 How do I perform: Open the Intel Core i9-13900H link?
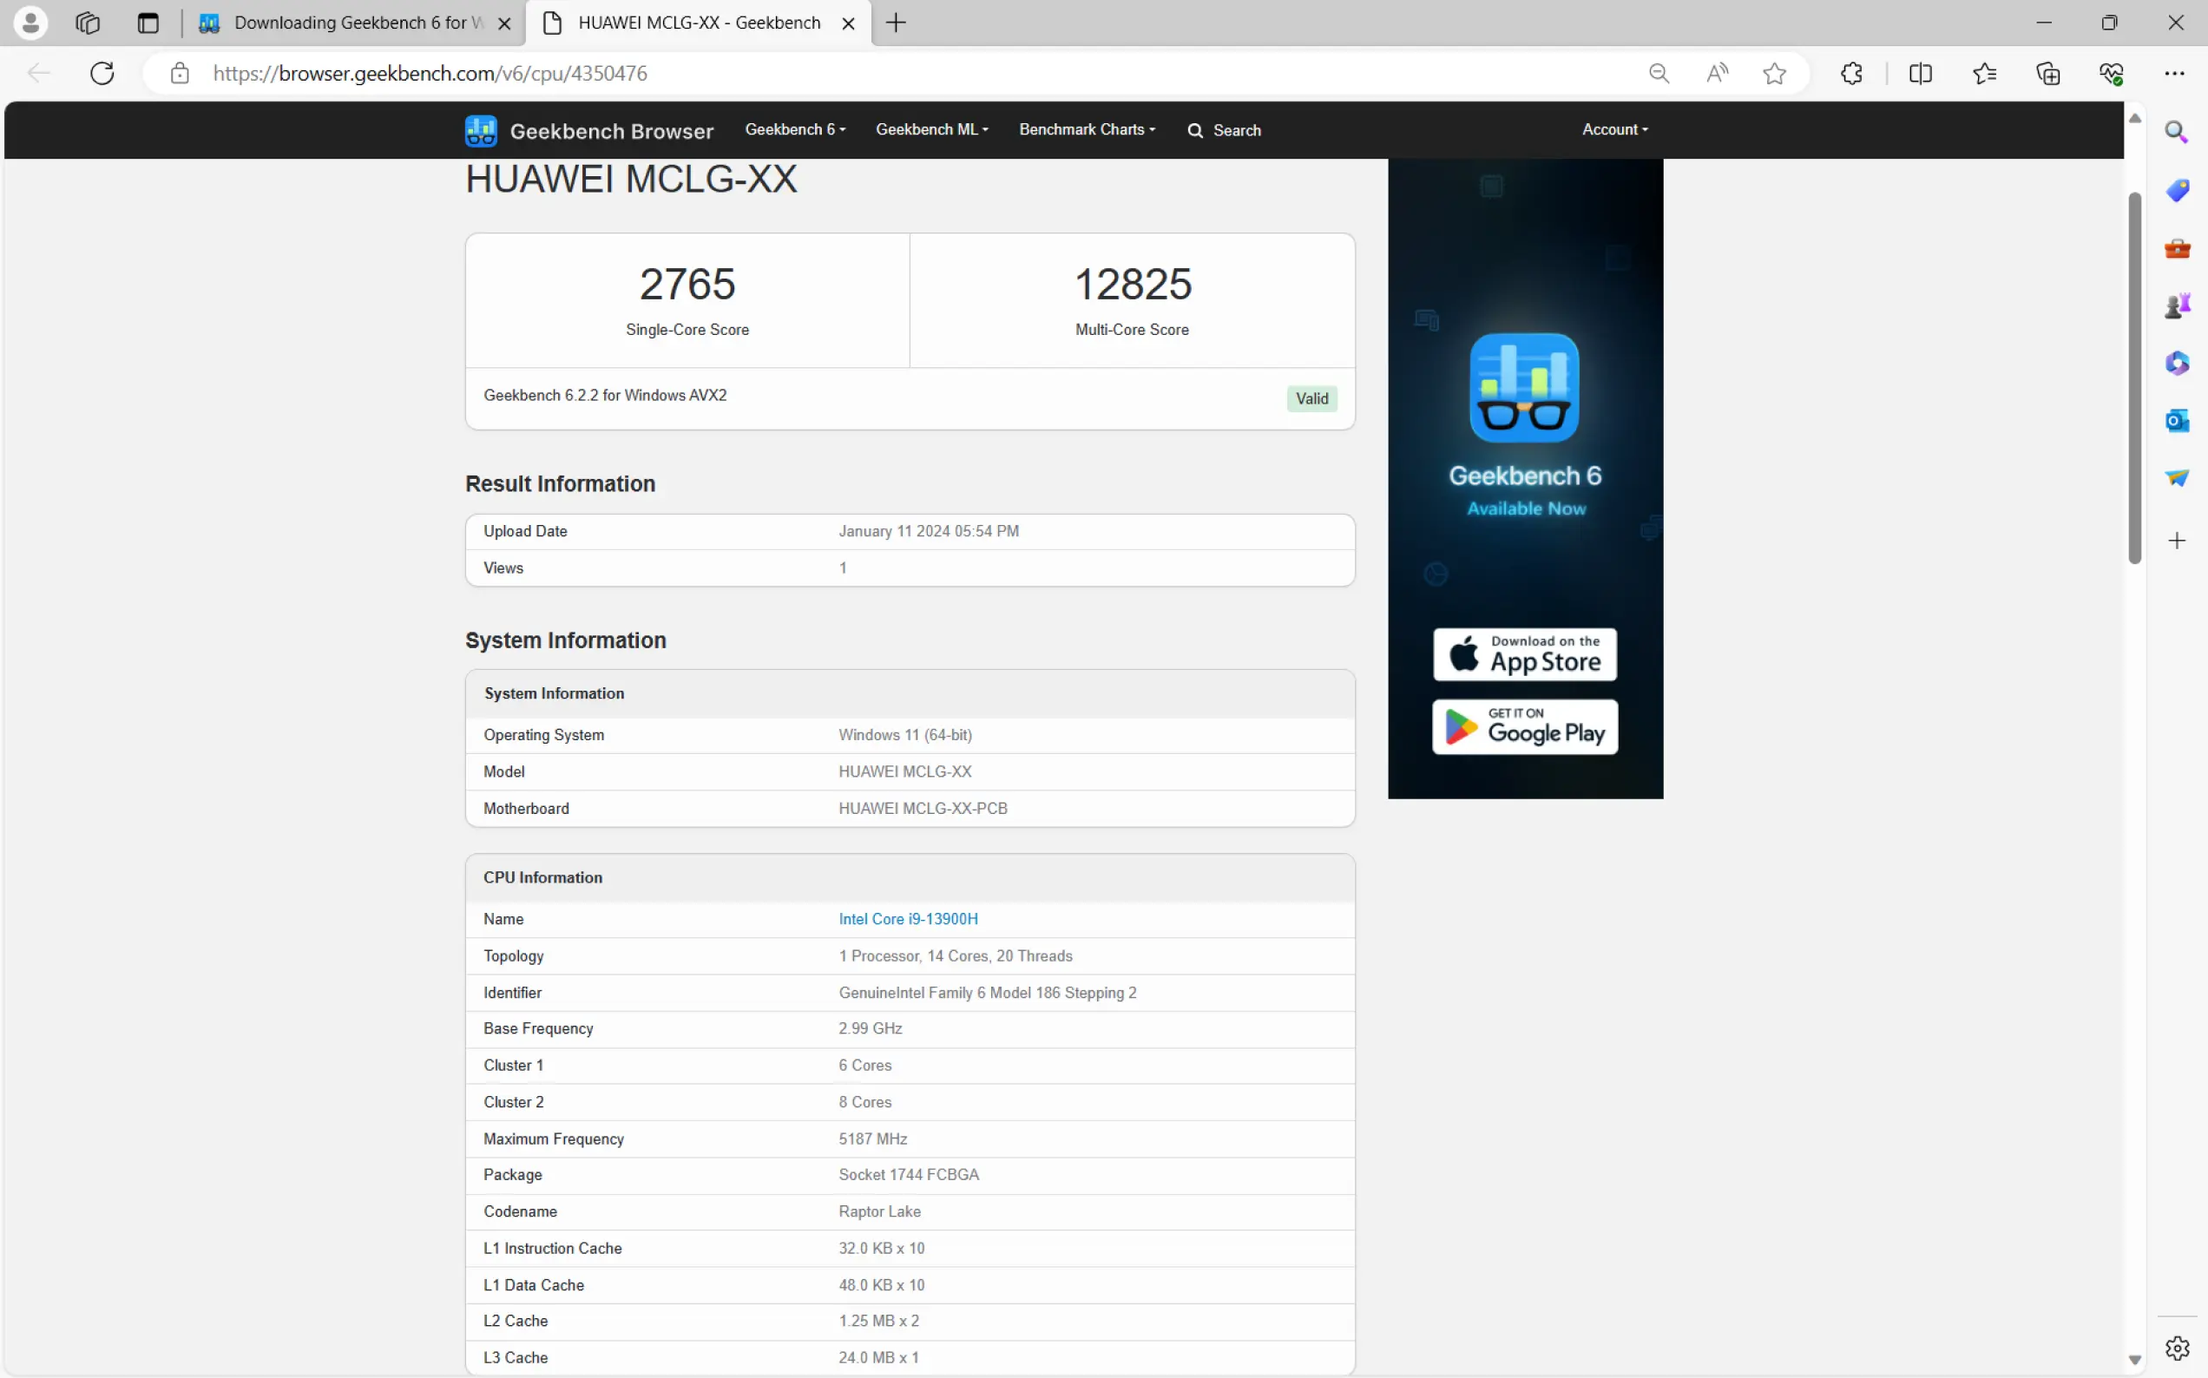908,919
